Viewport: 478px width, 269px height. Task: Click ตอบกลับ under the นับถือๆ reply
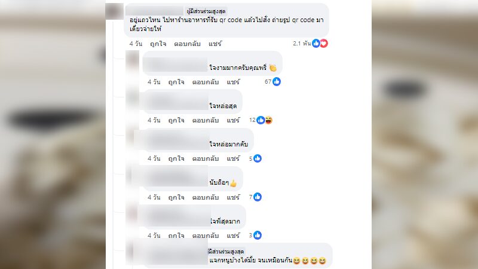206,197
